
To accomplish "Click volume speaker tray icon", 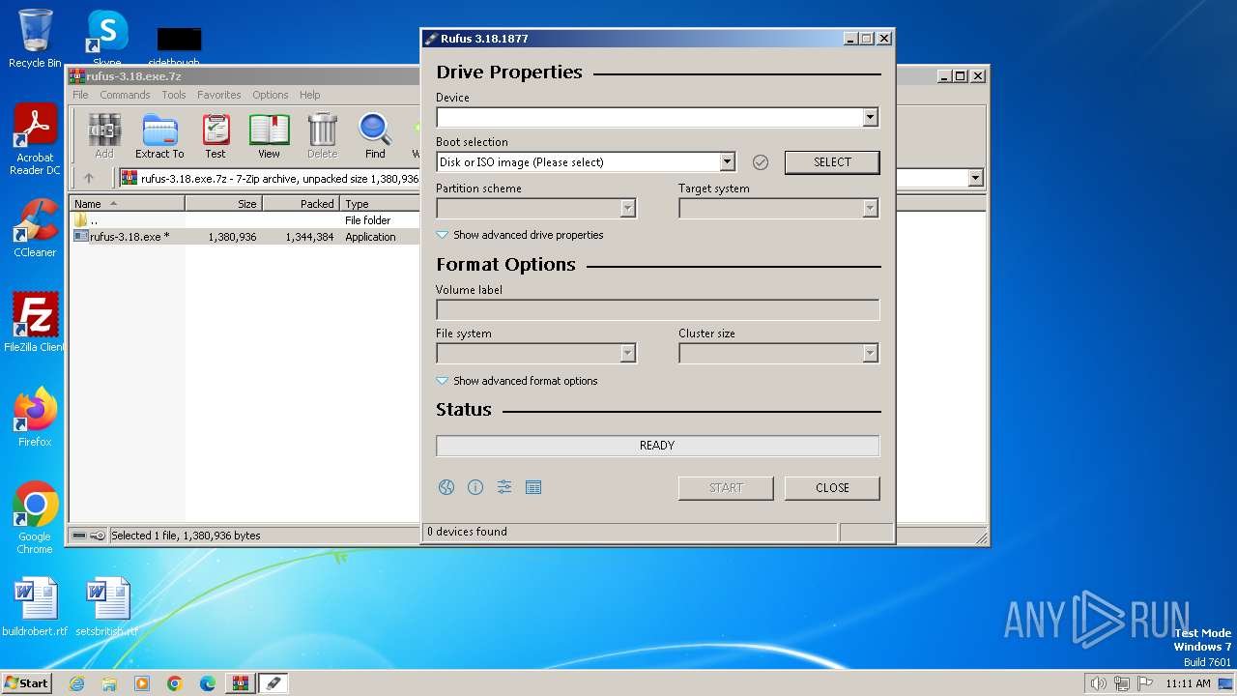I will click(x=1098, y=683).
